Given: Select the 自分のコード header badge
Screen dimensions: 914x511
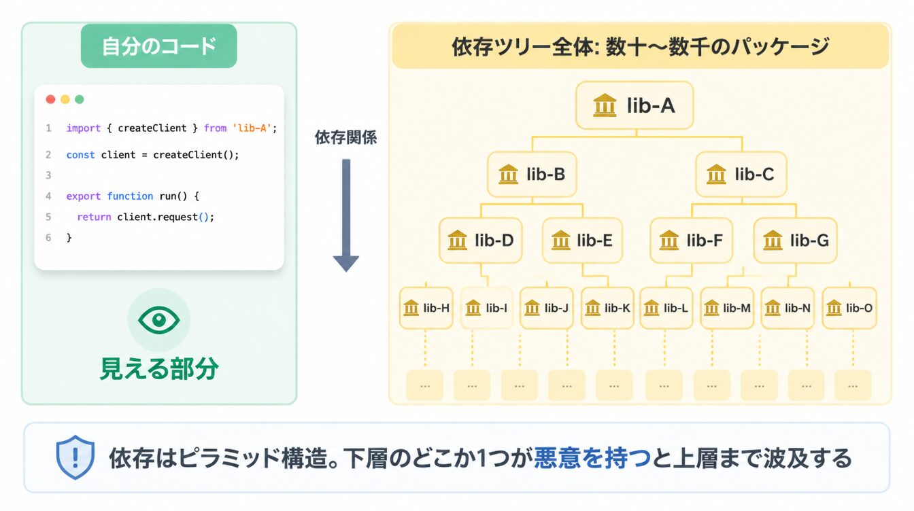Looking at the screenshot, I should click(x=159, y=46).
